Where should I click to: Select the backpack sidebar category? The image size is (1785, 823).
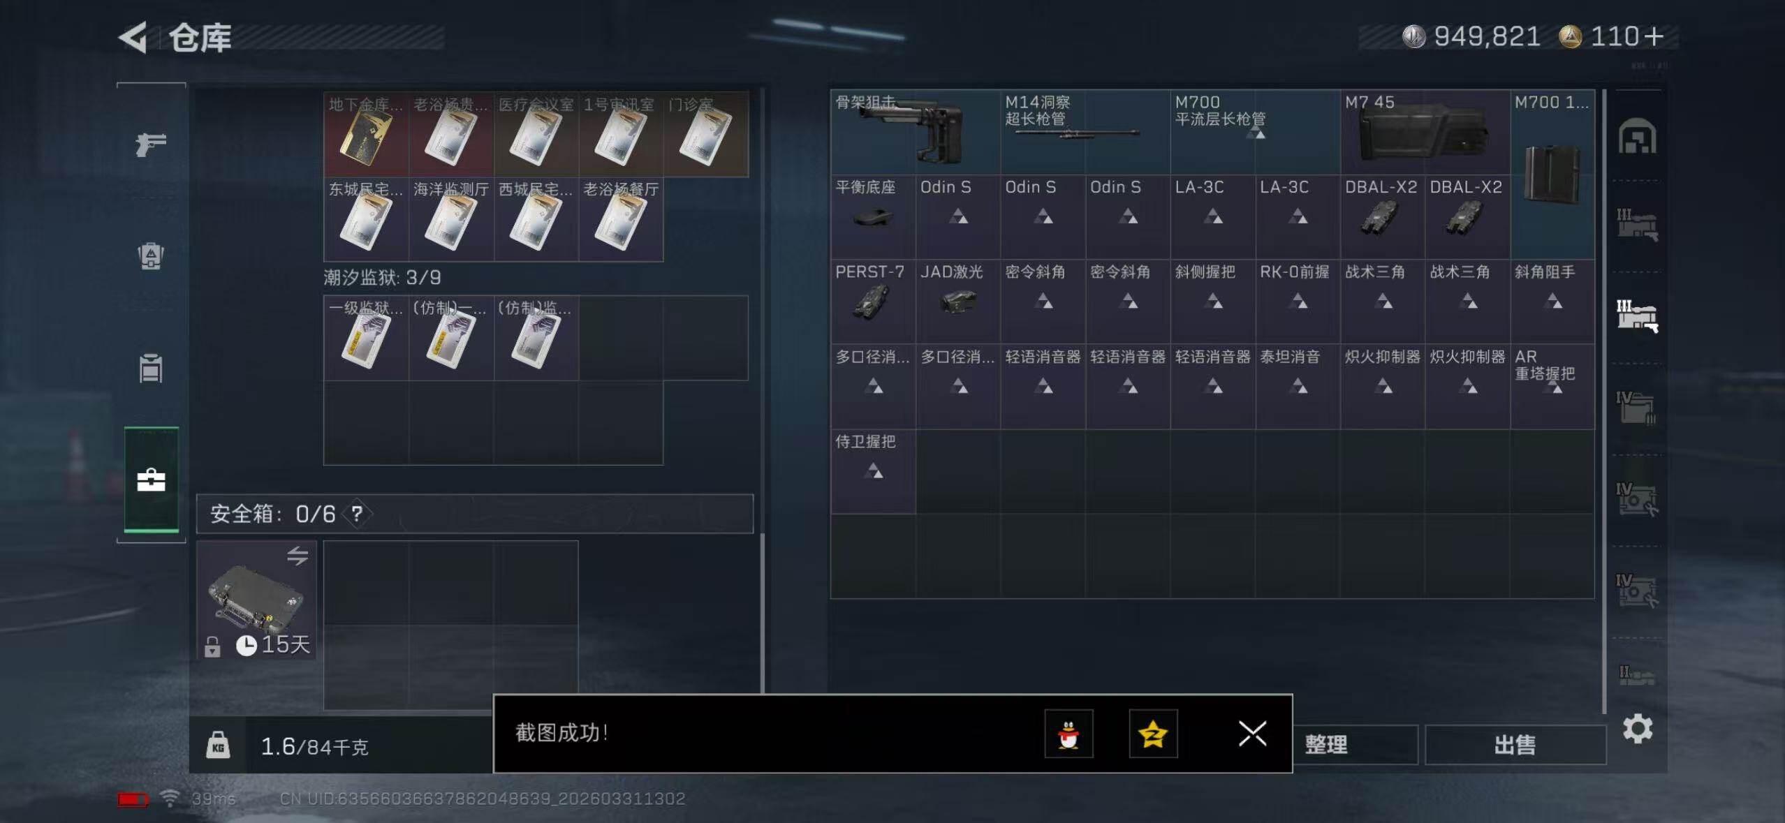point(151,255)
